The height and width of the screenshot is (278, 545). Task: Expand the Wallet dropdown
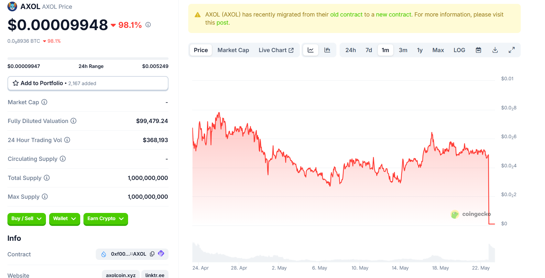click(64, 219)
